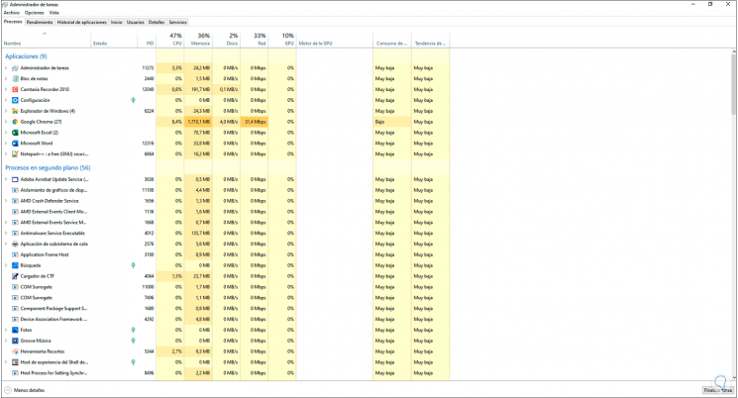Click the suspended leaf icon on Fotos row
The image size is (738, 398).
point(133,331)
